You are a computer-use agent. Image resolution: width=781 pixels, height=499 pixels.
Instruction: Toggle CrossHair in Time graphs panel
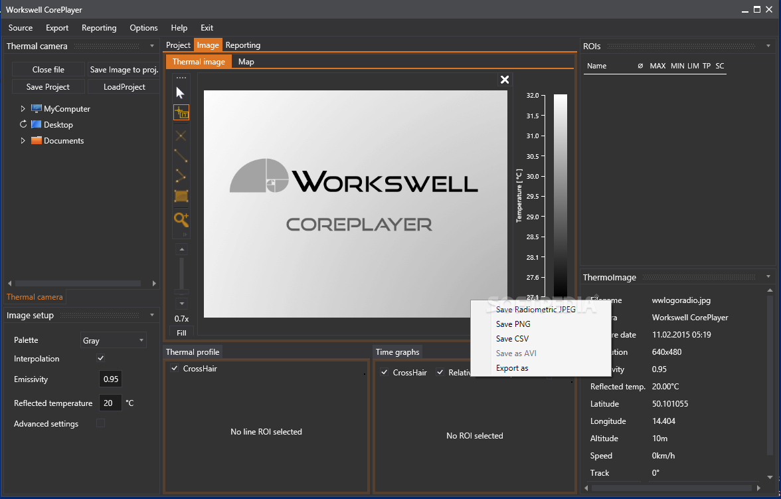[x=384, y=372]
